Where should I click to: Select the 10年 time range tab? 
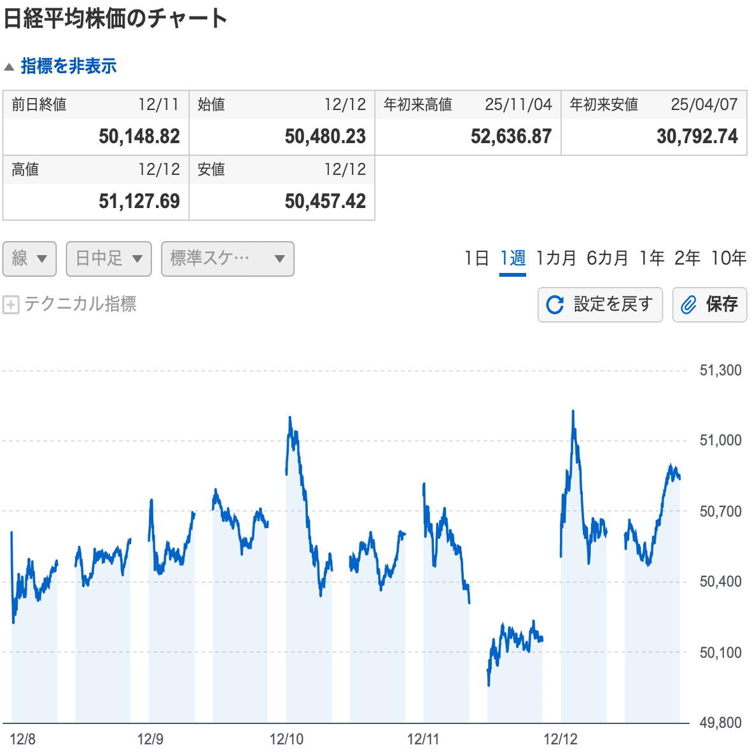[728, 258]
